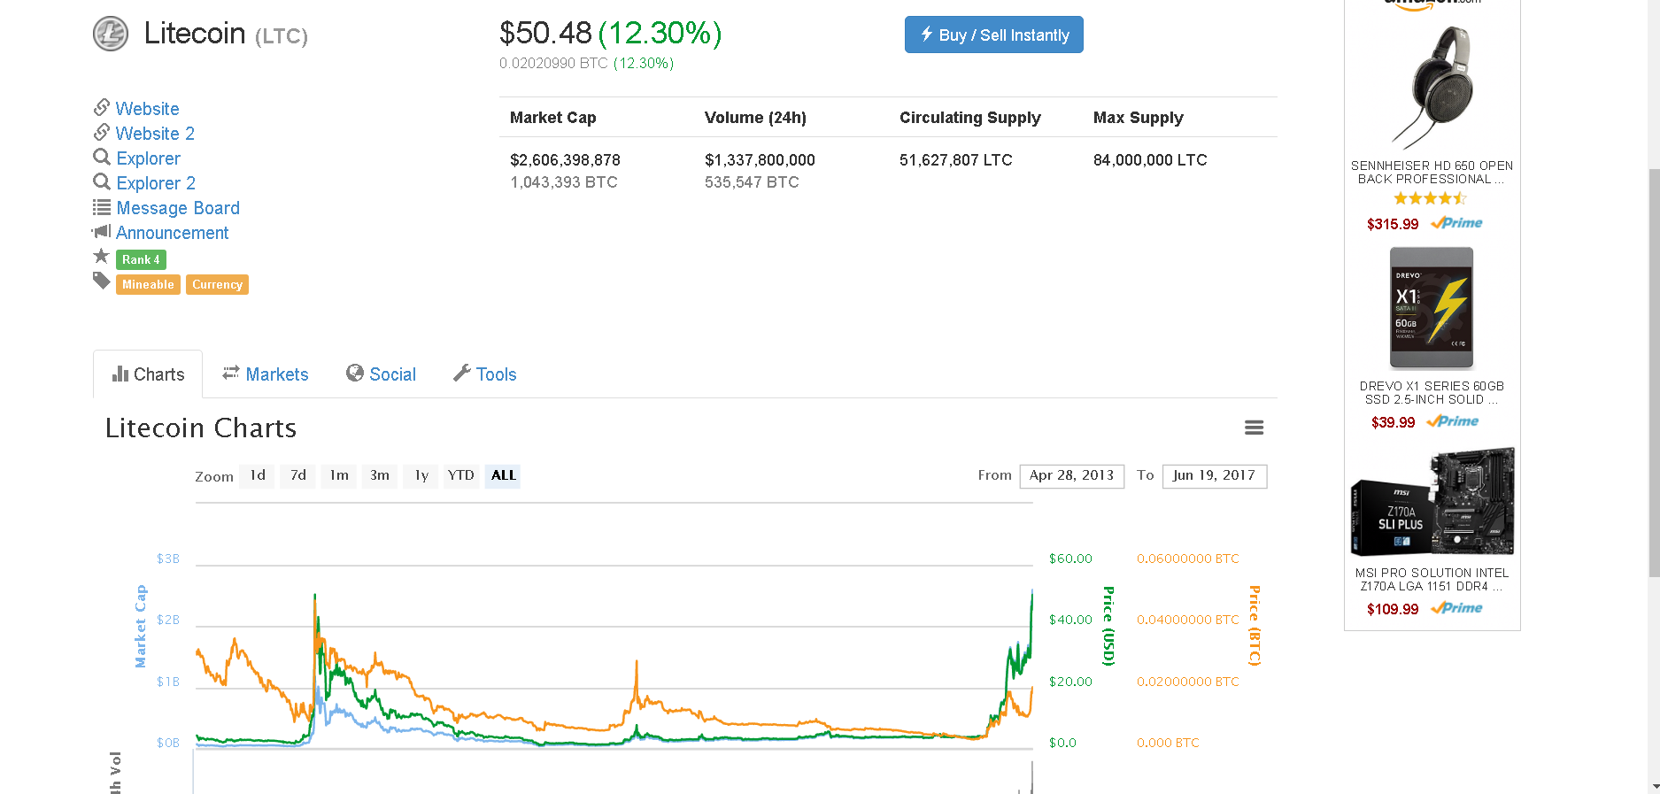Select the 7d zoom range
The height and width of the screenshot is (794, 1660).
[298, 476]
